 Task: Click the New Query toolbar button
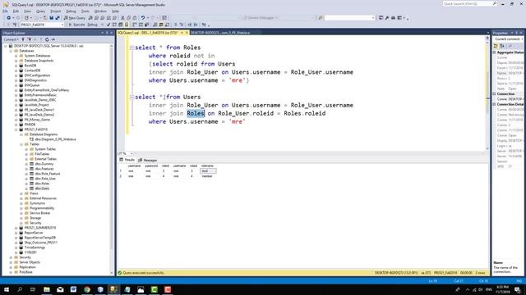75,18
